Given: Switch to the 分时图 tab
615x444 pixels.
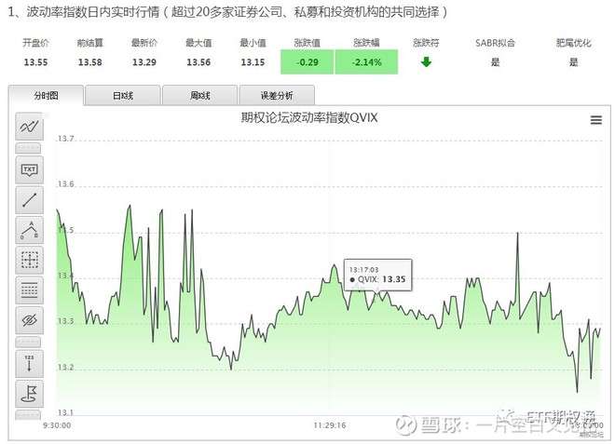Looking at the screenshot, I should point(46,95).
